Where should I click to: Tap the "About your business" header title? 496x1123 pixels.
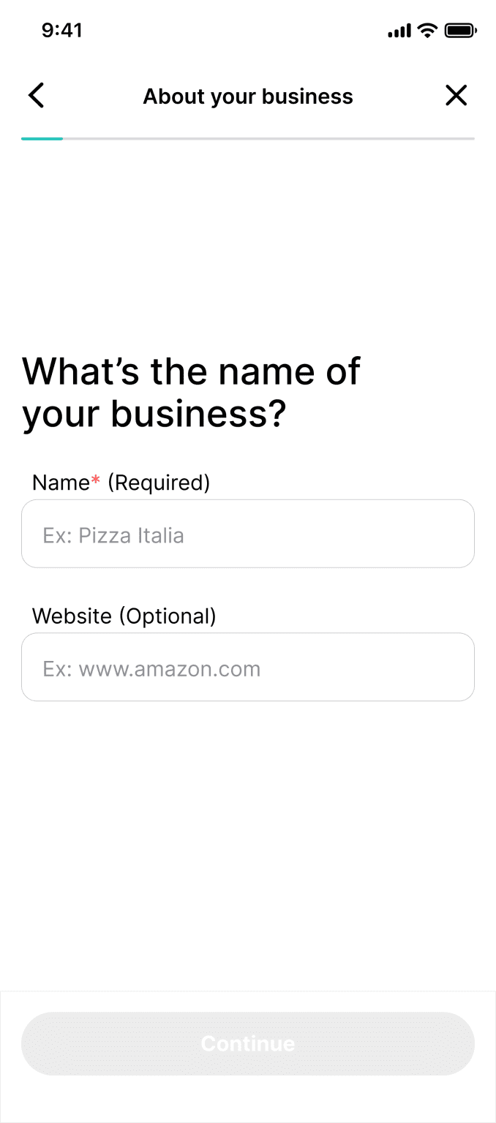(x=248, y=97)
